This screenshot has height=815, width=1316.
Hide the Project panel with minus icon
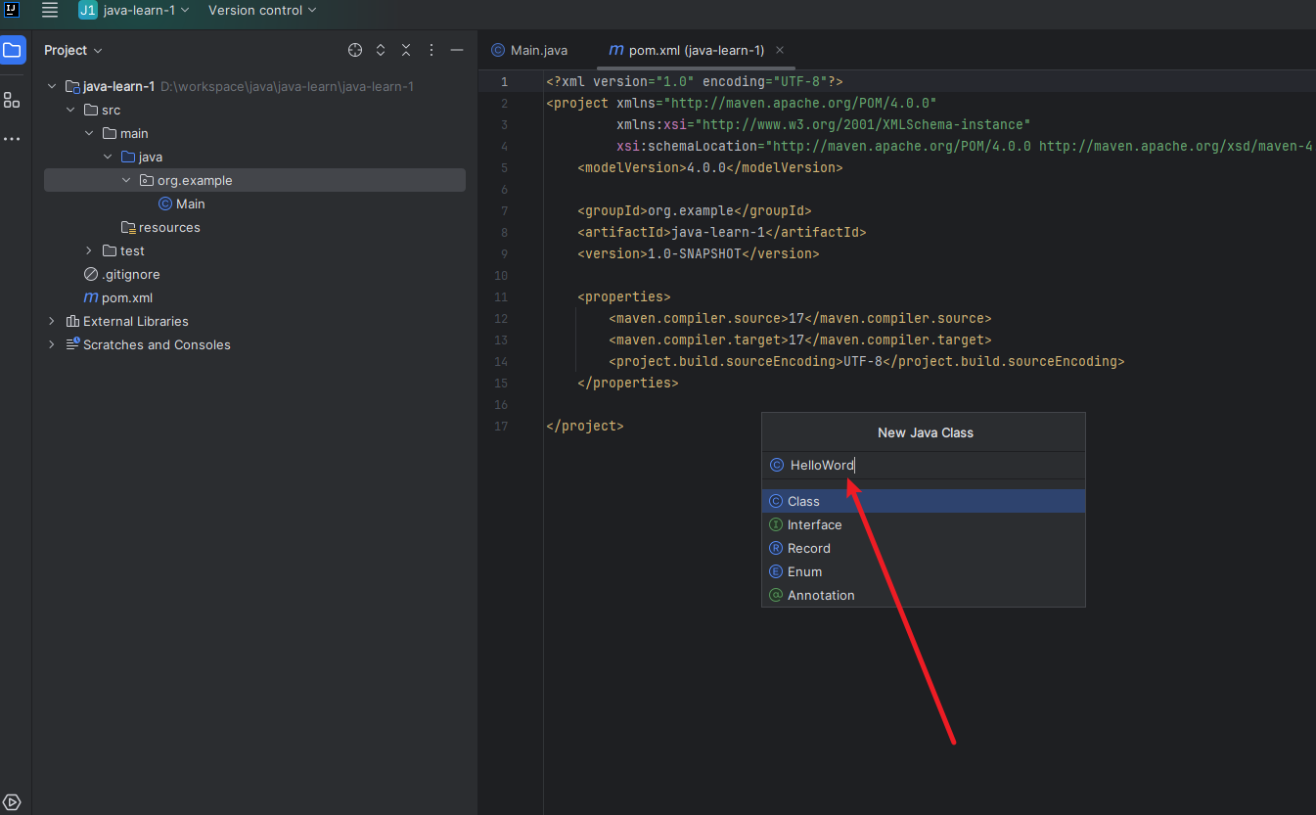[x=457, y=50]
